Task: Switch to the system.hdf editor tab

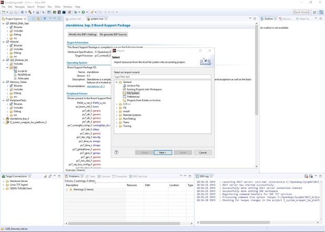Action: (75, 17)
